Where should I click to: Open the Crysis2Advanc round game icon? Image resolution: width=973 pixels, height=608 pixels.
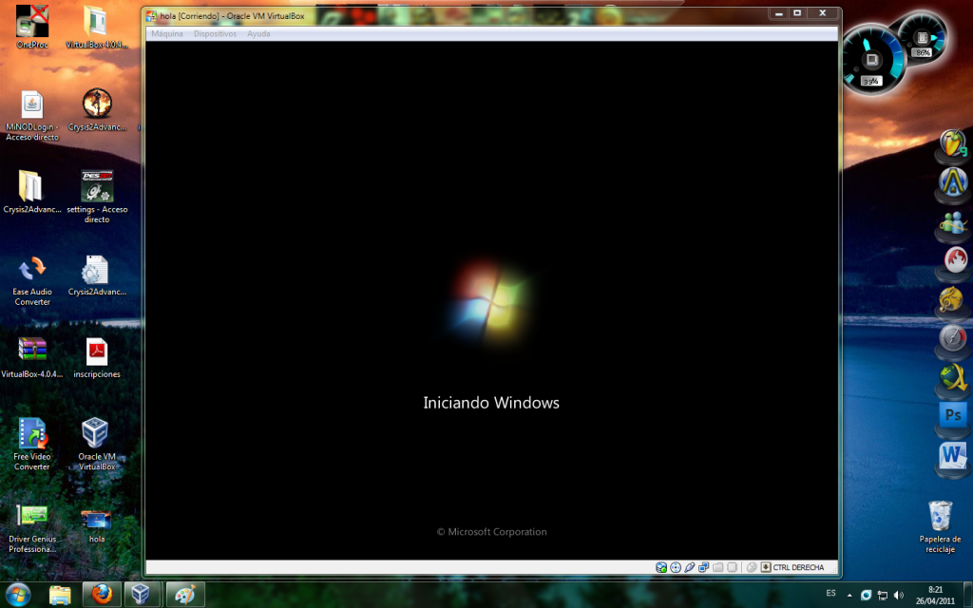97,110
